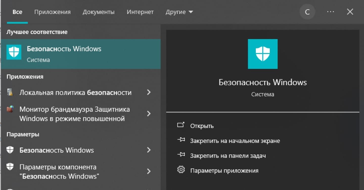Select Закрепить на начальном экране

[x=235, y=141]
